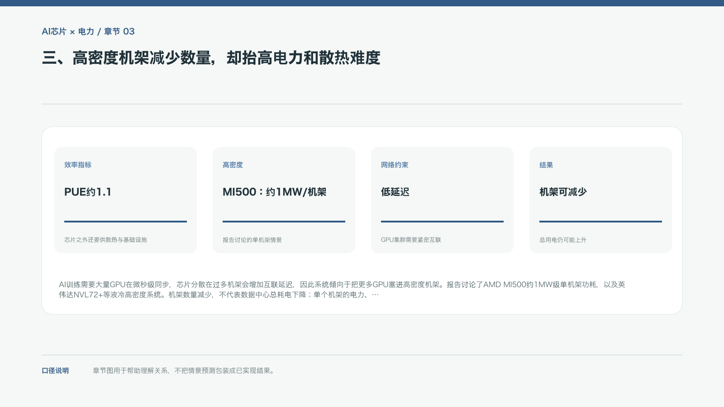Click the '网络约束' card label
Image resolution: width=724 pixels, height=407 pixels.
pos(395,165)
